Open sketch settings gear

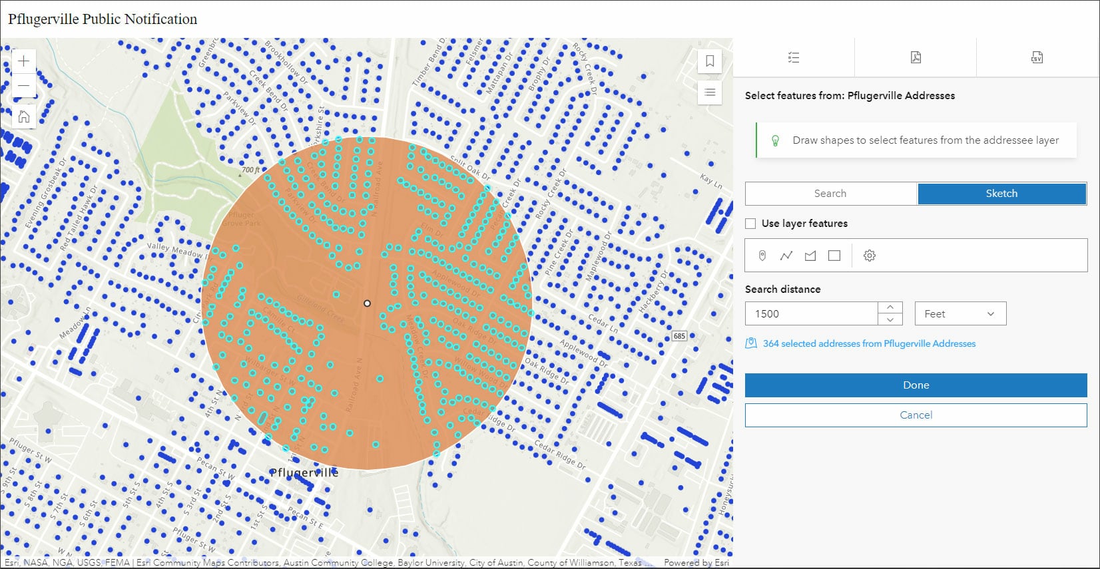point(870,256)
